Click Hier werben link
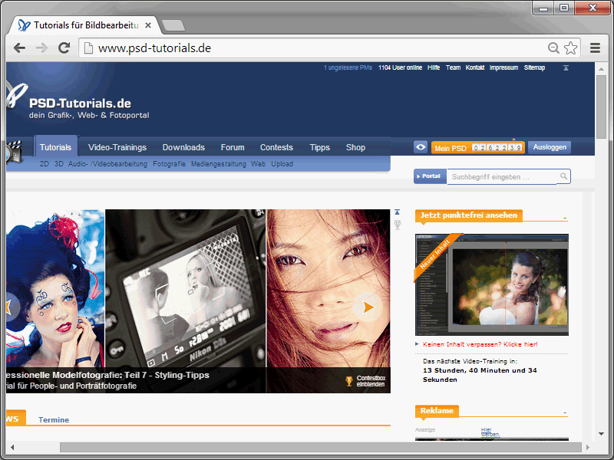 click(x=490, y=432)
